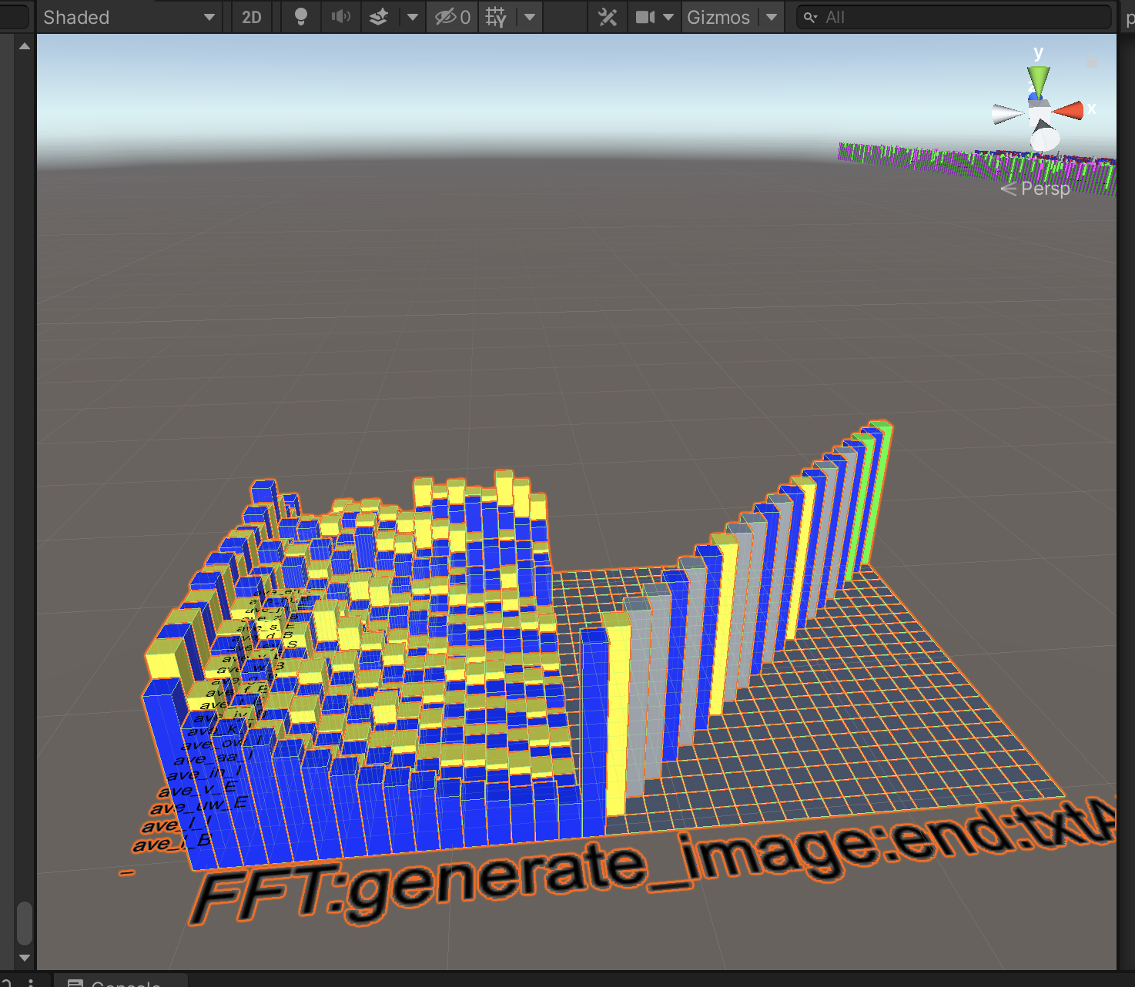The image size is (1135, 987).
Task: Open the Shaded draw mode dropdown
Action: click(129, 17)
